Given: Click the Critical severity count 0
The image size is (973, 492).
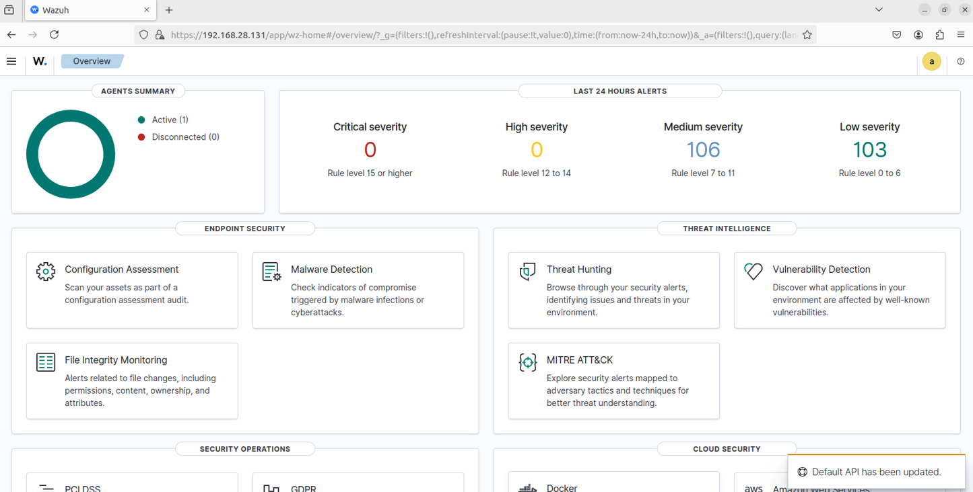Looking at the screenshot, I should (x=370, y=149).
